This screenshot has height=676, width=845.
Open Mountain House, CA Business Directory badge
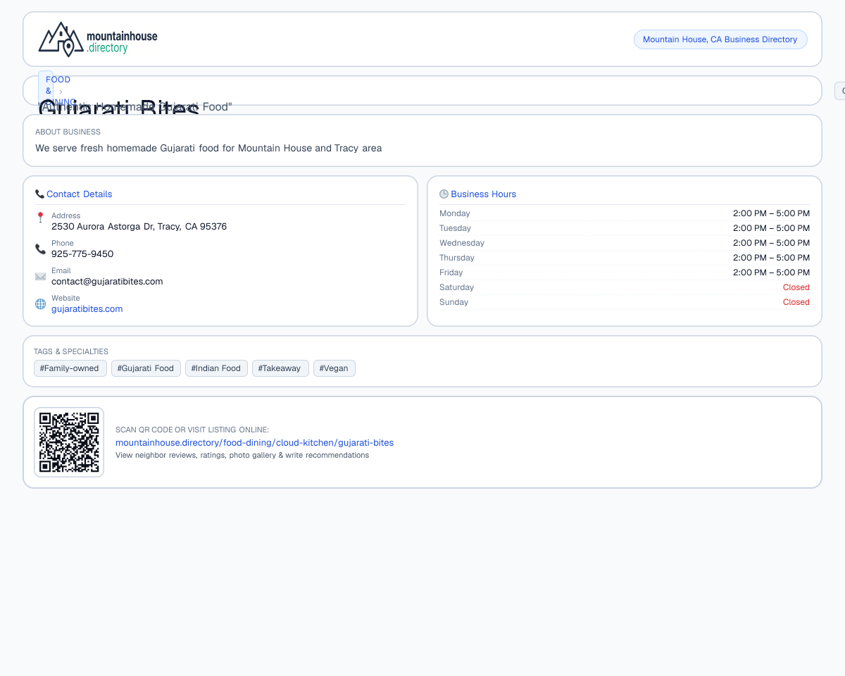tap(720, 39)
